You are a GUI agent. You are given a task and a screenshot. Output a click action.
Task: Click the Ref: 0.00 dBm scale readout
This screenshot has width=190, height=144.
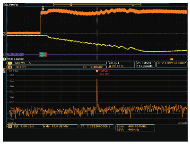coord(42,126)
